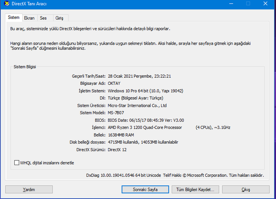276x199 pixels.
Task: Click Micro-Star International Co., Ltd text
Action: (x=137, y=105)
